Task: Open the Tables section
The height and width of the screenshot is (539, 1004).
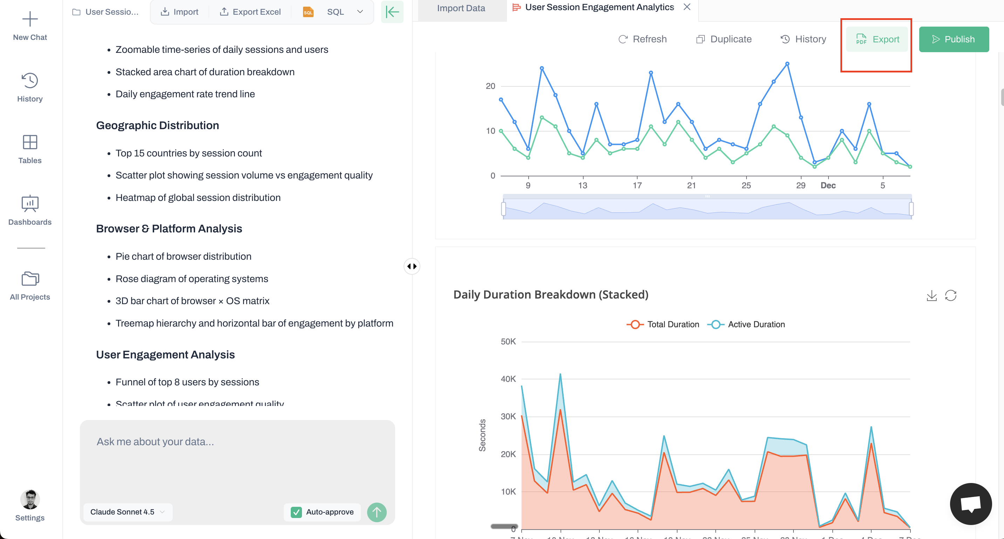Action: pos(30,149)
